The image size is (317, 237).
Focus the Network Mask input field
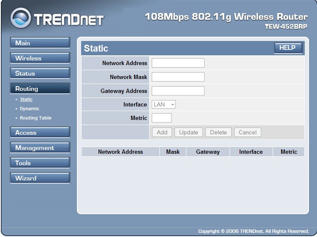point(178,77)
